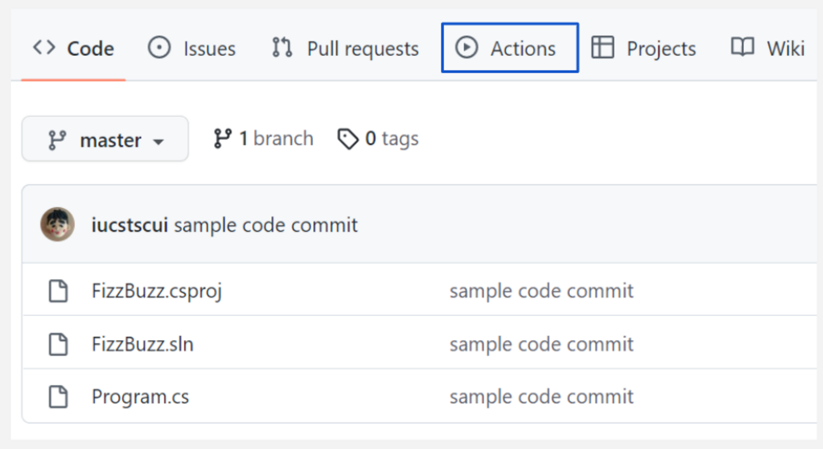This screenshot has width=823, height=449.
Task: Open Program.cs sample code commit message
Action: point(541,397)
